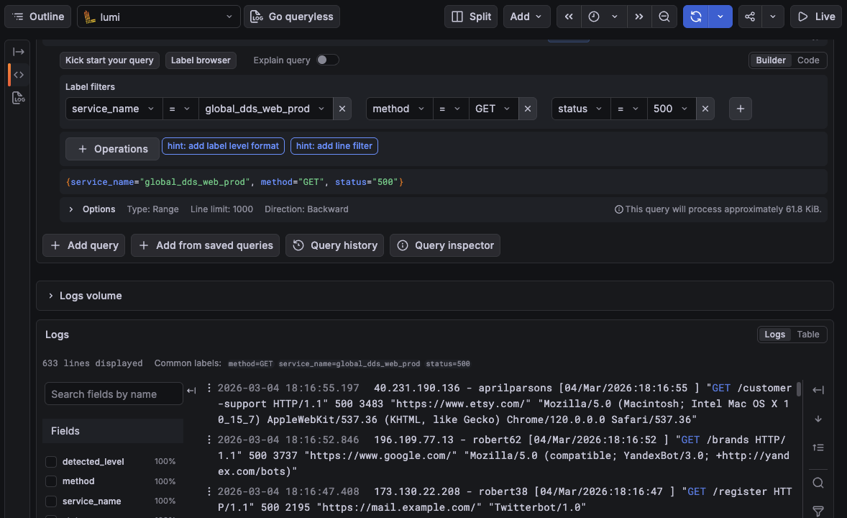Open the code query sidebar icon
847x518 pixels.
pos(19,75)
